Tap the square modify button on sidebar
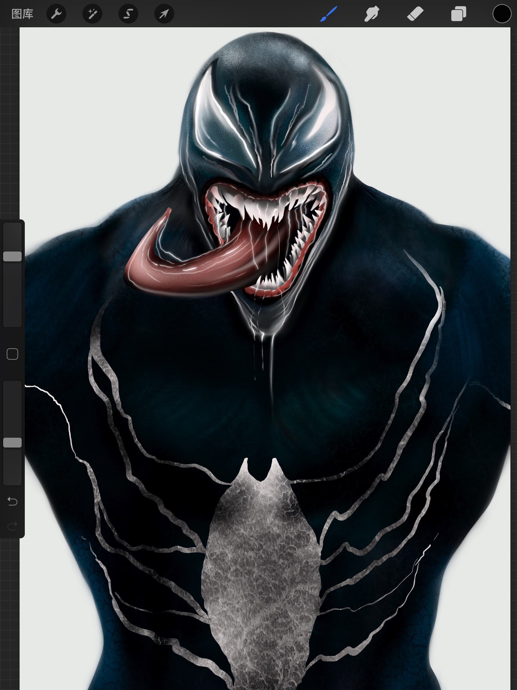Image resolution: width=517 pixels, height=690 pixels. click(x=12, y=354)
